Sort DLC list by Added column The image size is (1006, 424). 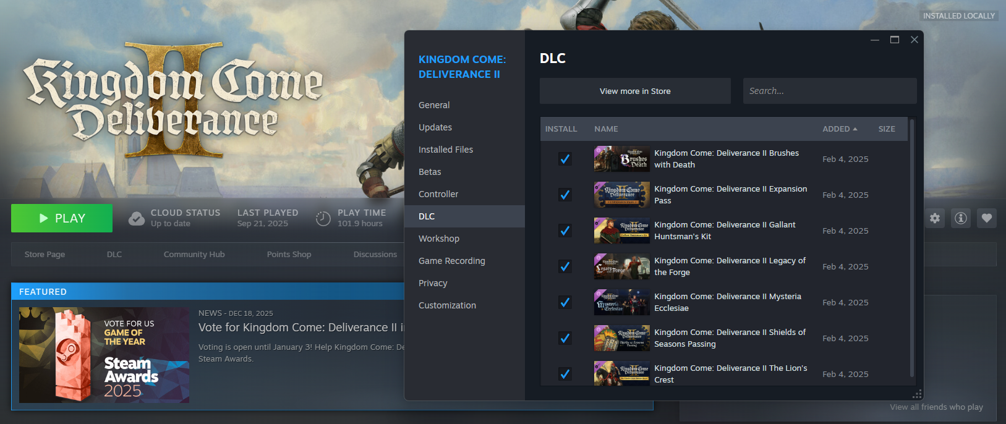[840, 129]
